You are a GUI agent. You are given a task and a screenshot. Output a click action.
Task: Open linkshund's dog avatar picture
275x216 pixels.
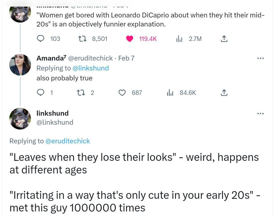(x=20, y=119)
